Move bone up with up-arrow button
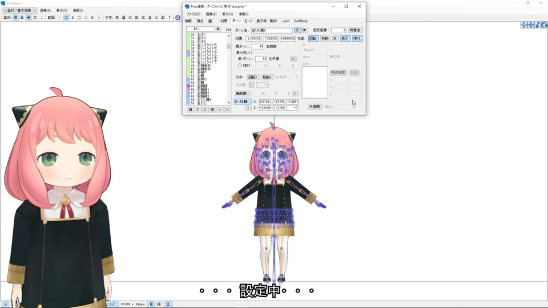This screenshot has width=548, height=308. click(x=198, y=110)
